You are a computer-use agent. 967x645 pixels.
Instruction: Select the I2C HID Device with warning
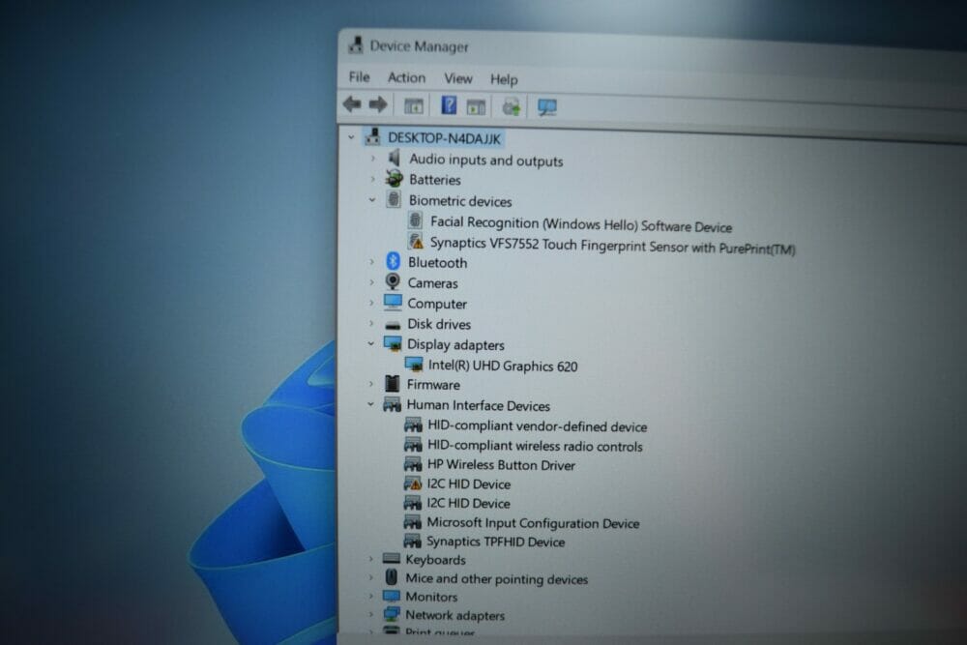coord(468,484)
